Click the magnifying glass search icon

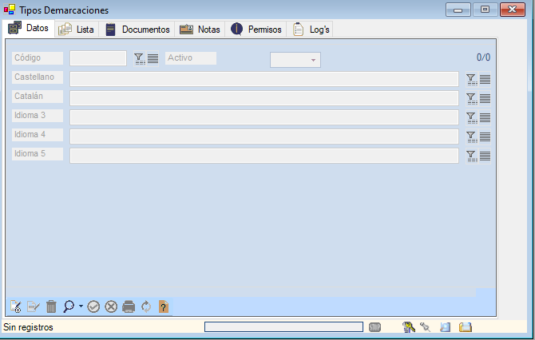tap(69, 306)
